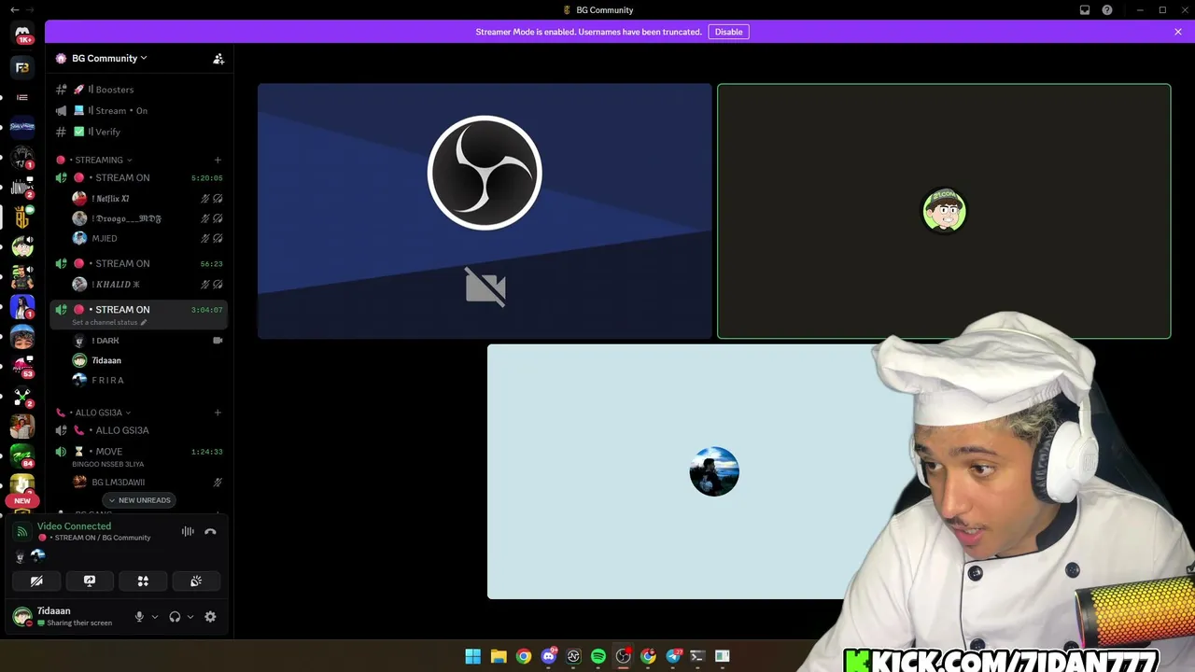Focus the green-bordered cartoon avatar video tile
1195x672 pixels.
944,211
